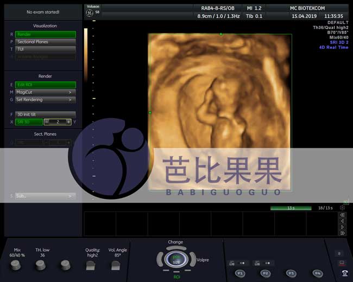Click the 'No exam started!' message
This screenshot has height=282, width=353.
pyautogui.click(x=43, y=12)
